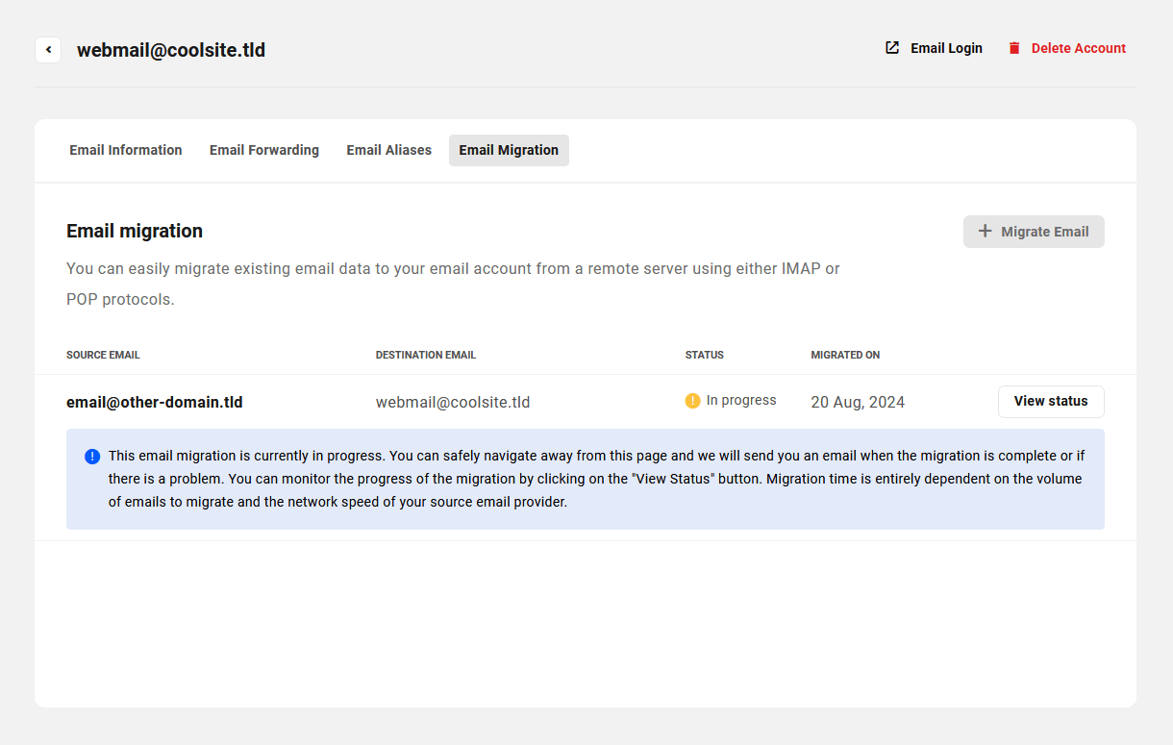
Task: Click the In progress status text
Action: tap(741, 401)
